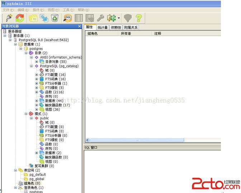This screenshot has width=241, height=193.
Task: Click the View data grid icon
Action: 79,18
